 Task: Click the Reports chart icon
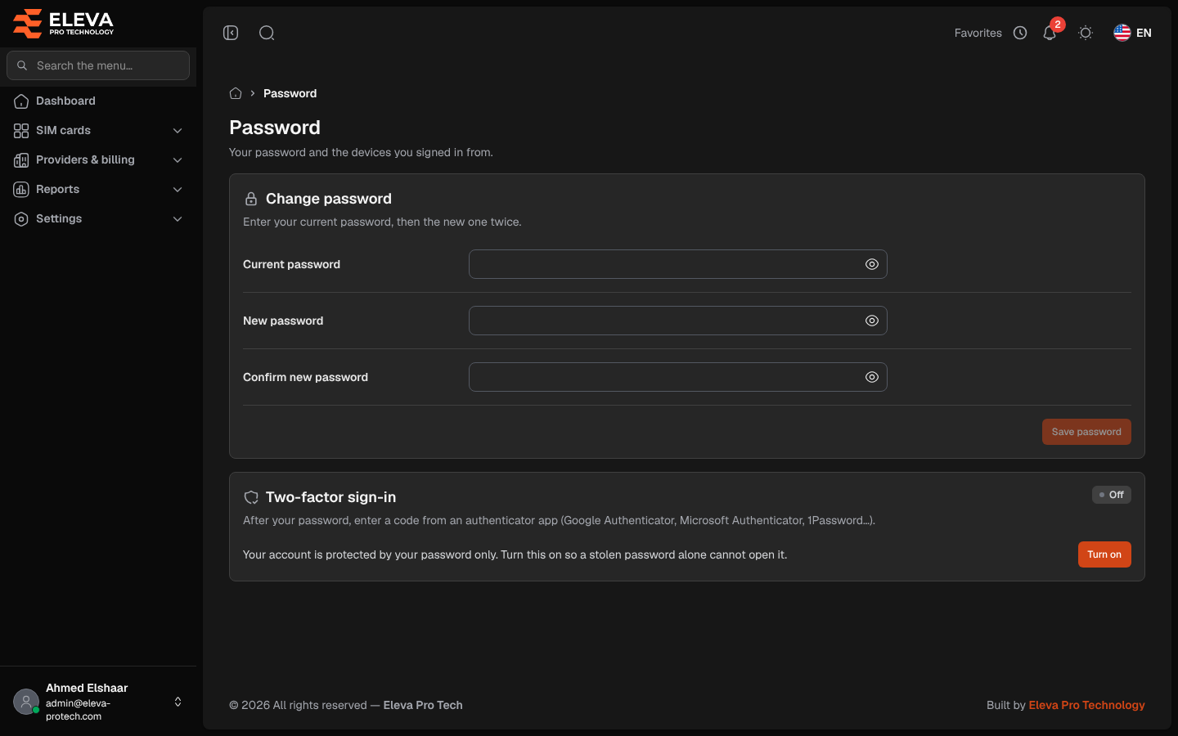[x=21, y=189]
